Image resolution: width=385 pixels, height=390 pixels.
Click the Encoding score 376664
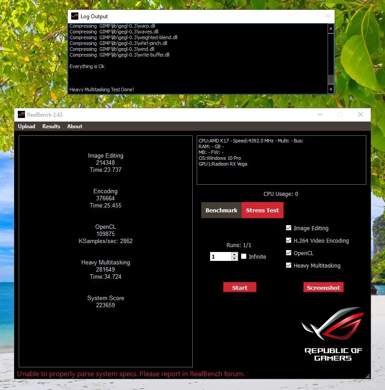105,198
